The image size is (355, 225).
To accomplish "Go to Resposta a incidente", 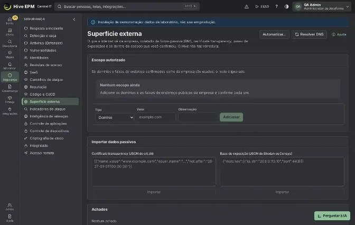I will [x=50, y=29].
